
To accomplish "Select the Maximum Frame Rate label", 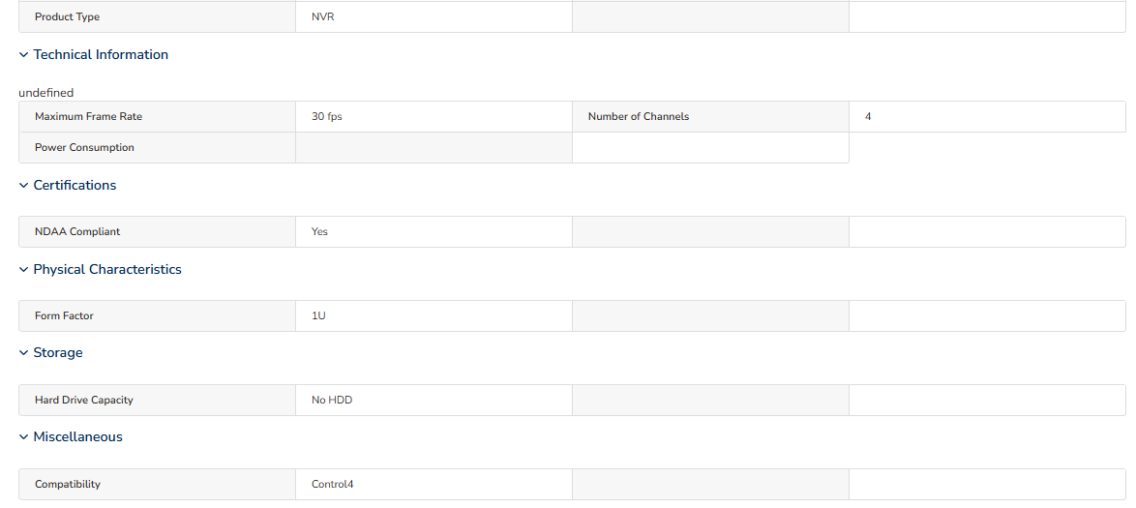I will tap(88, 117).
